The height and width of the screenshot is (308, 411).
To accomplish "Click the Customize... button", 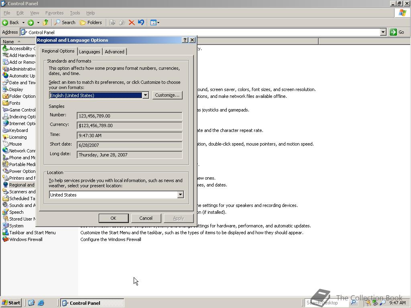I will 167,95.
